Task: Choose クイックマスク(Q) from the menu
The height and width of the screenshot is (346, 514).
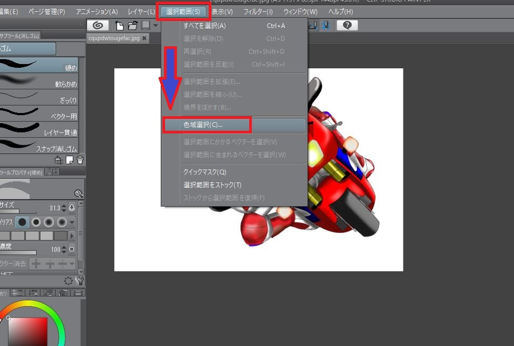Action: 234,172
